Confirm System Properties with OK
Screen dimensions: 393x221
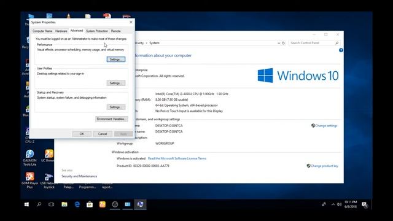[82, 134]
